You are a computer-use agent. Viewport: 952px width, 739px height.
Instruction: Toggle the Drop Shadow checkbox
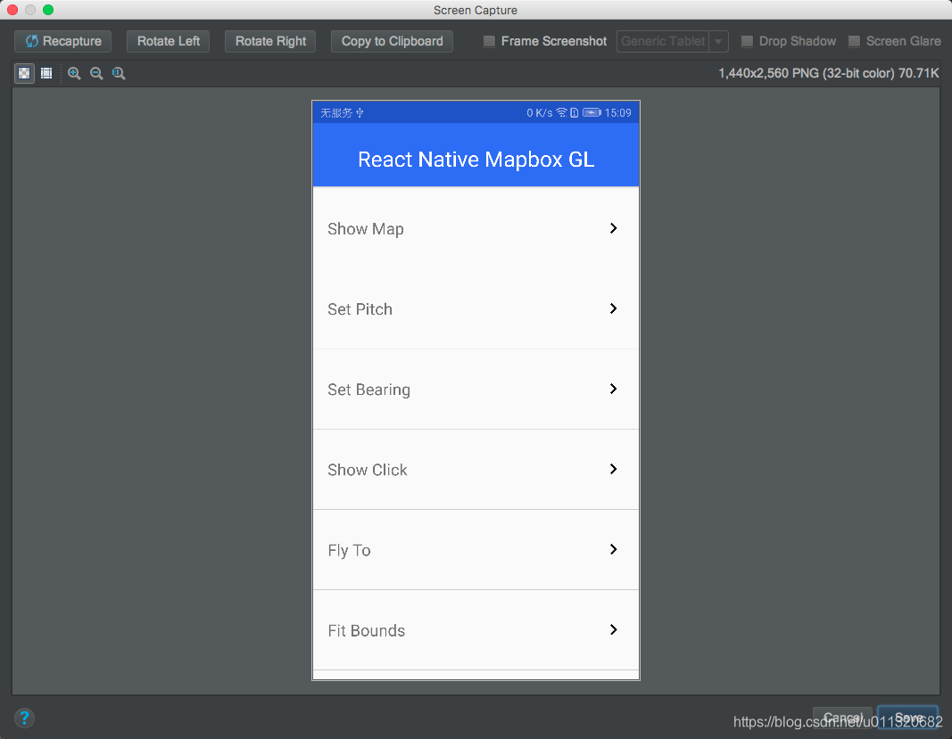pos(748,41)
